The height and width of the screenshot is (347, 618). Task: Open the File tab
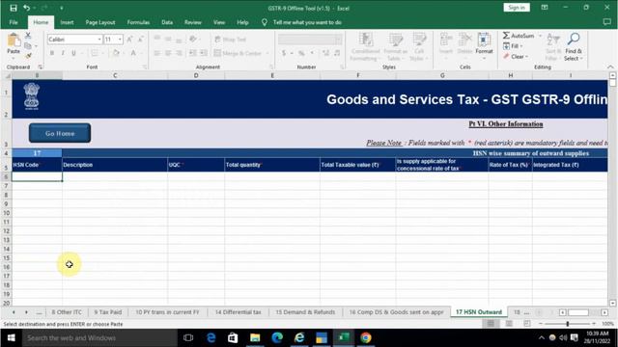pos(14,22)
